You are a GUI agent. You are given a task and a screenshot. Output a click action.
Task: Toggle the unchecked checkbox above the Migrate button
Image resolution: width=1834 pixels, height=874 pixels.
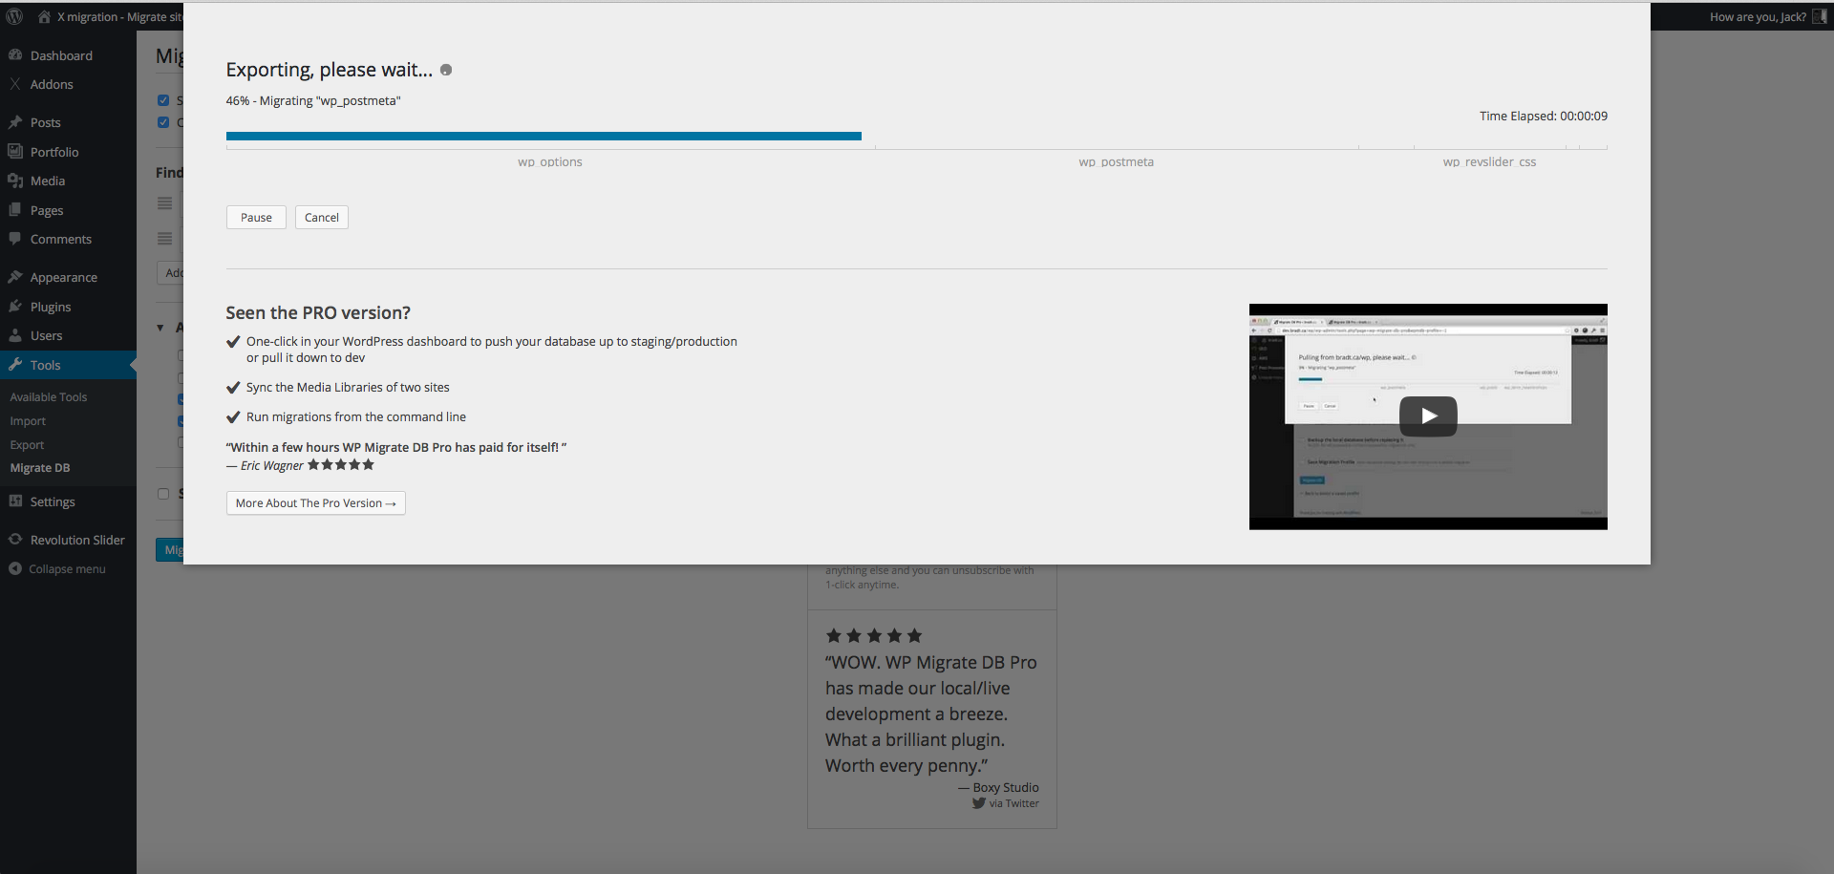[163, 494]
